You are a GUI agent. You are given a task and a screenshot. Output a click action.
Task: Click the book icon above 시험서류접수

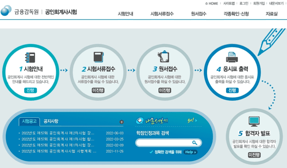point(98,57)
